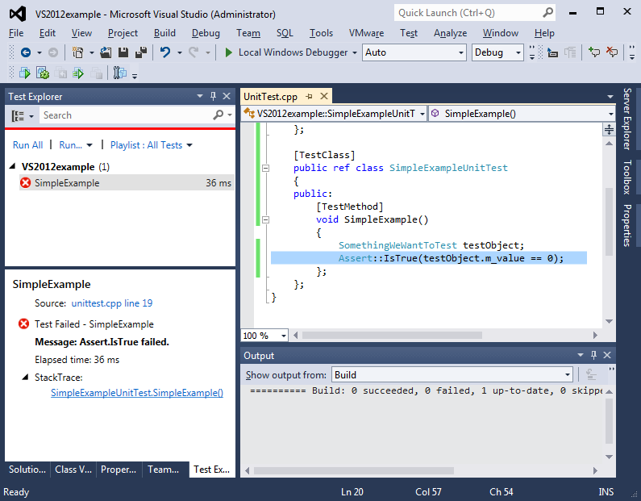Start debugging with green play icon
This screenshot has height=501, width=641.
[x=228, y=52]
